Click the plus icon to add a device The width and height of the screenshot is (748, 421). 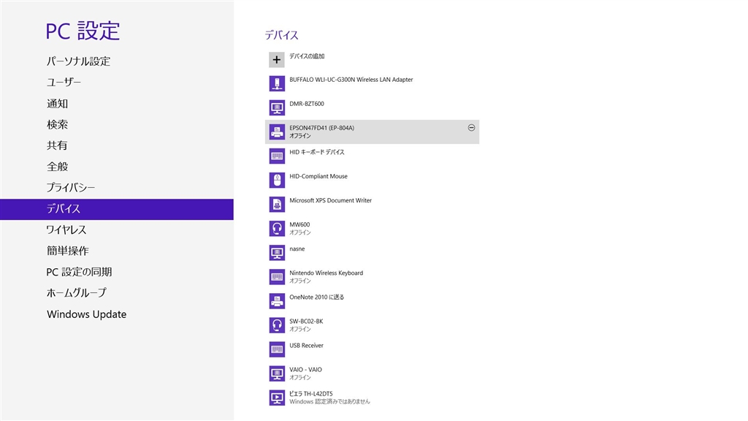click(x=277, y=60)
